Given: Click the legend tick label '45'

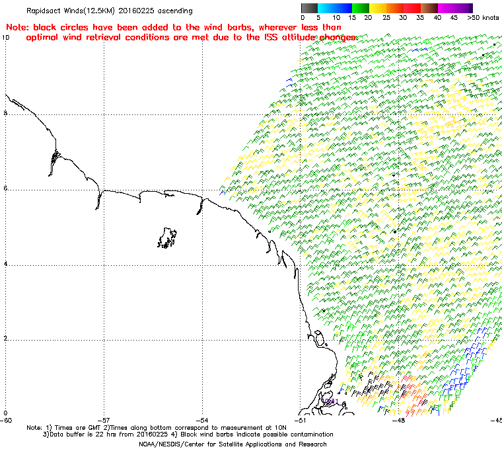Looking at the screenshot, I should pos(454,18).
